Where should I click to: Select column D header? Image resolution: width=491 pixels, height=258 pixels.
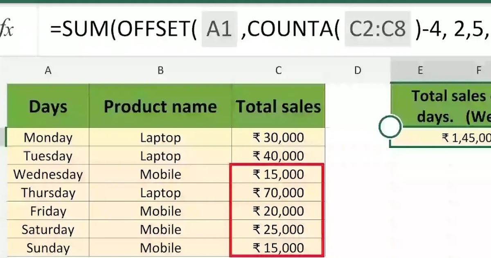[x=357, y=70]
